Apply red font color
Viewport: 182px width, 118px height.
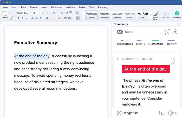click(60, 18)
